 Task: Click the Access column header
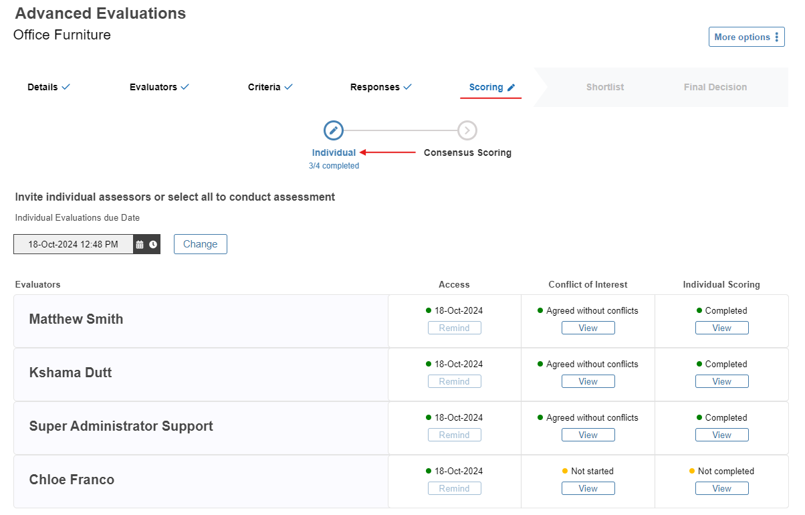pyautogui.click(x=454, y=284)
